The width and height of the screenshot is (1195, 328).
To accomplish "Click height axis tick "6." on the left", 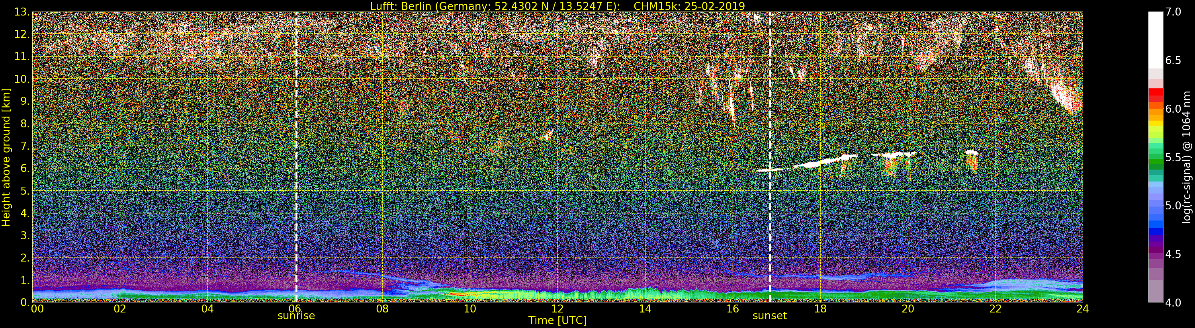I will tap(25, 168).
